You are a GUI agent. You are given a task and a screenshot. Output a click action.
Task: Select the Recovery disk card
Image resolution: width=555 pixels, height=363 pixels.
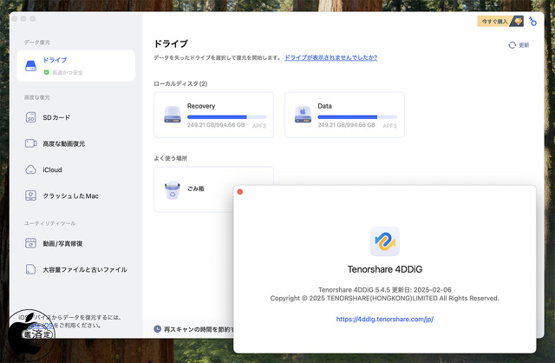coord(214,115)
